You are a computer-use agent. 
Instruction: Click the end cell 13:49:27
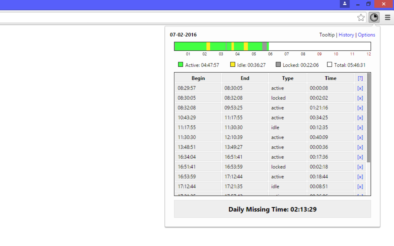click(245, 147)
